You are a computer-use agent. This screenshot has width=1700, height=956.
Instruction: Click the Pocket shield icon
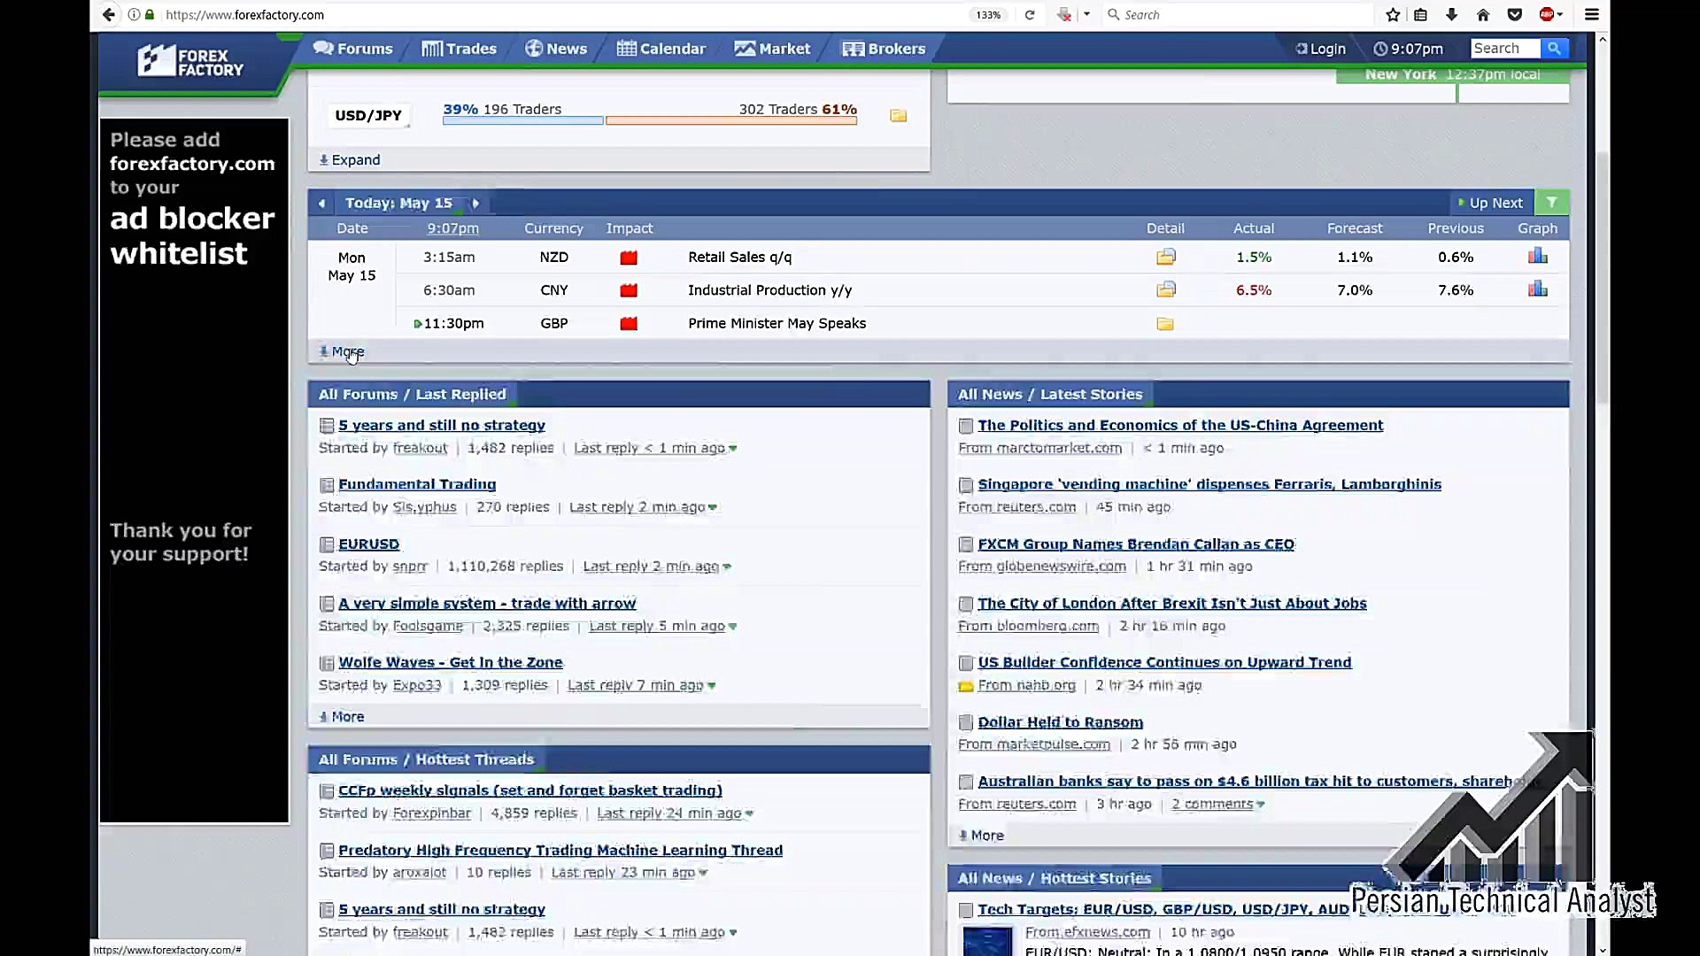click(1515, 14)
